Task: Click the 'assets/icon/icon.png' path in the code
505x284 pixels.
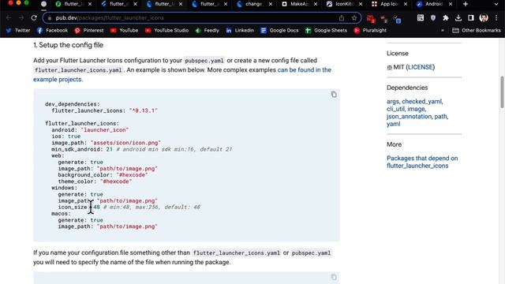Action: click(125, 143)
